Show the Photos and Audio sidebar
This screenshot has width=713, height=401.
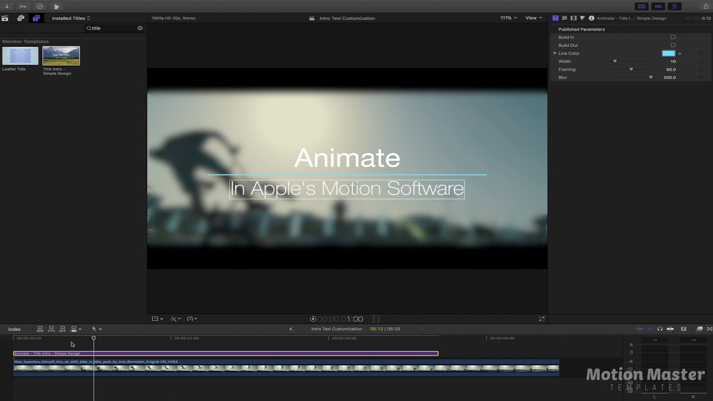[x=21, y=18]
